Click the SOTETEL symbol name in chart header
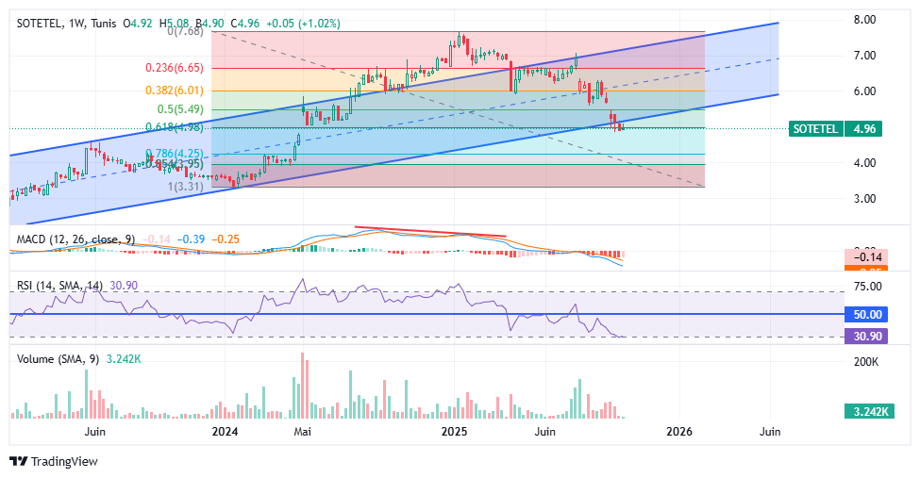Image resolution: width=920 pixels, height=478 pixels. (x=40, y=23)
